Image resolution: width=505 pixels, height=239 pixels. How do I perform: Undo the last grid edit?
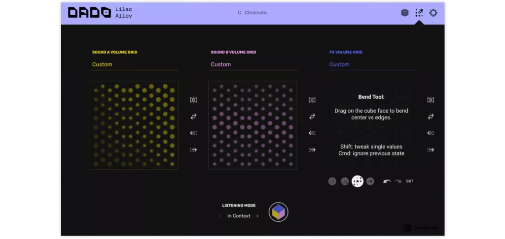[x=387, y=181]
